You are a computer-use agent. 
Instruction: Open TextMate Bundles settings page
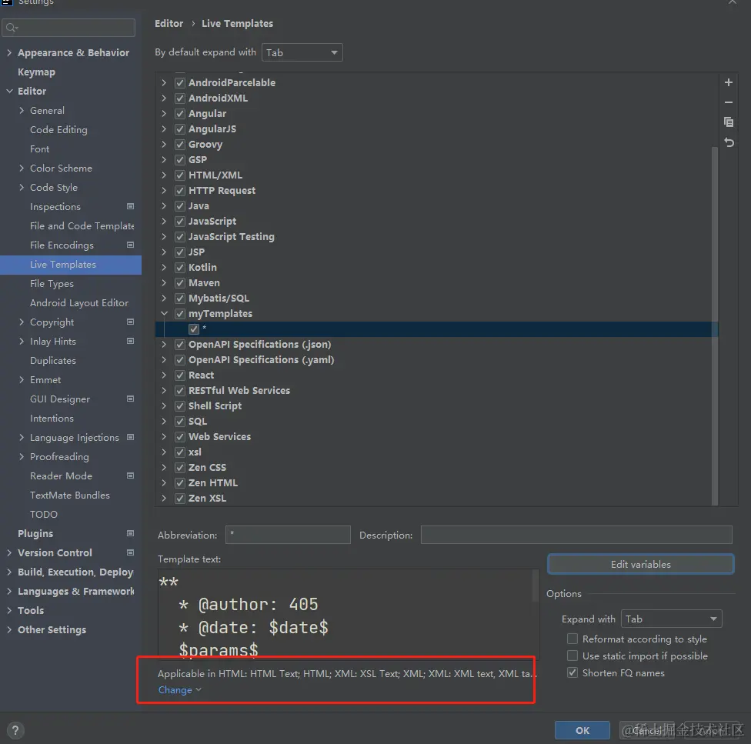click(x=70, y=495)
